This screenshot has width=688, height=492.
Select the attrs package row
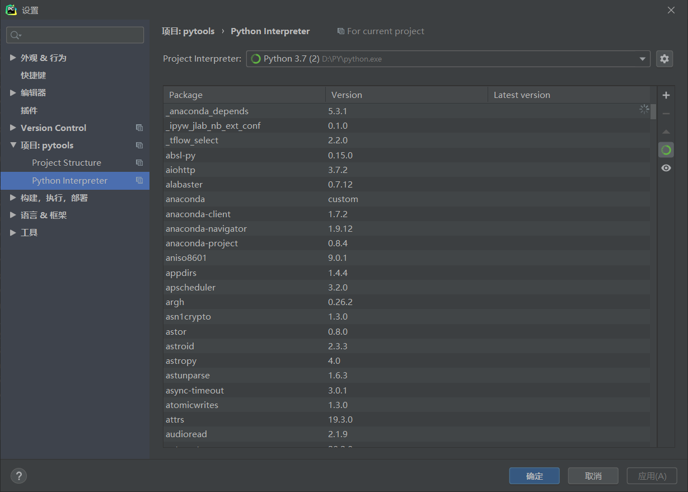point(407,419)
